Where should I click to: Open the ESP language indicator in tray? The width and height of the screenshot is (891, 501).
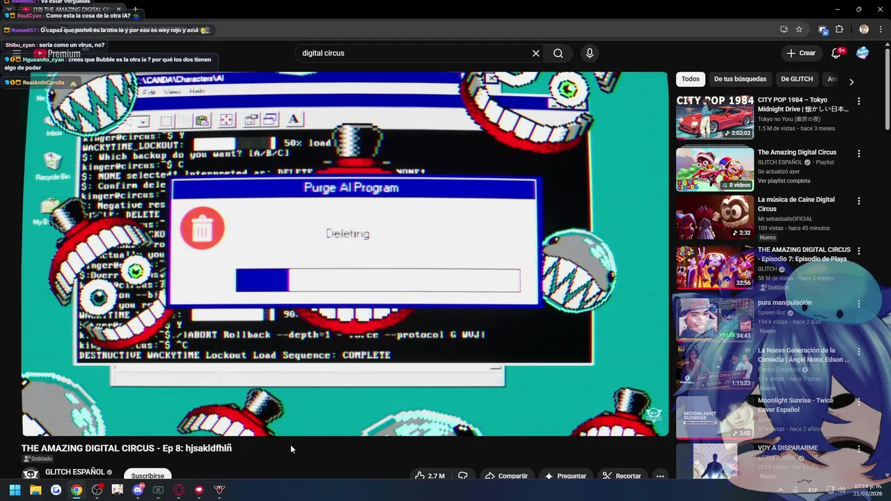coord(813,491)
